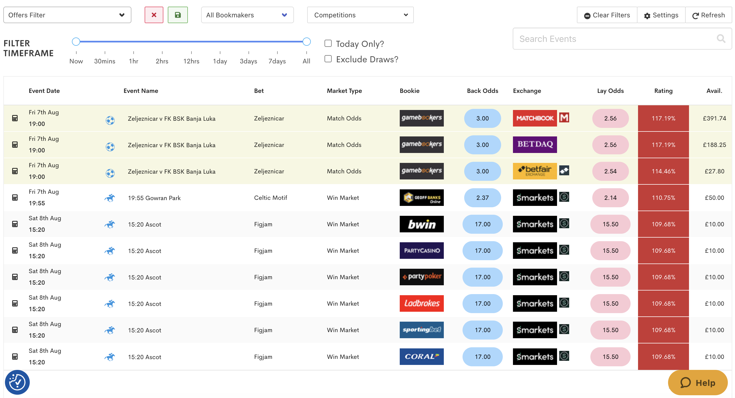Click horse racing icon in Ladbrokes row
Screen dimensions: 735x398
110,303
